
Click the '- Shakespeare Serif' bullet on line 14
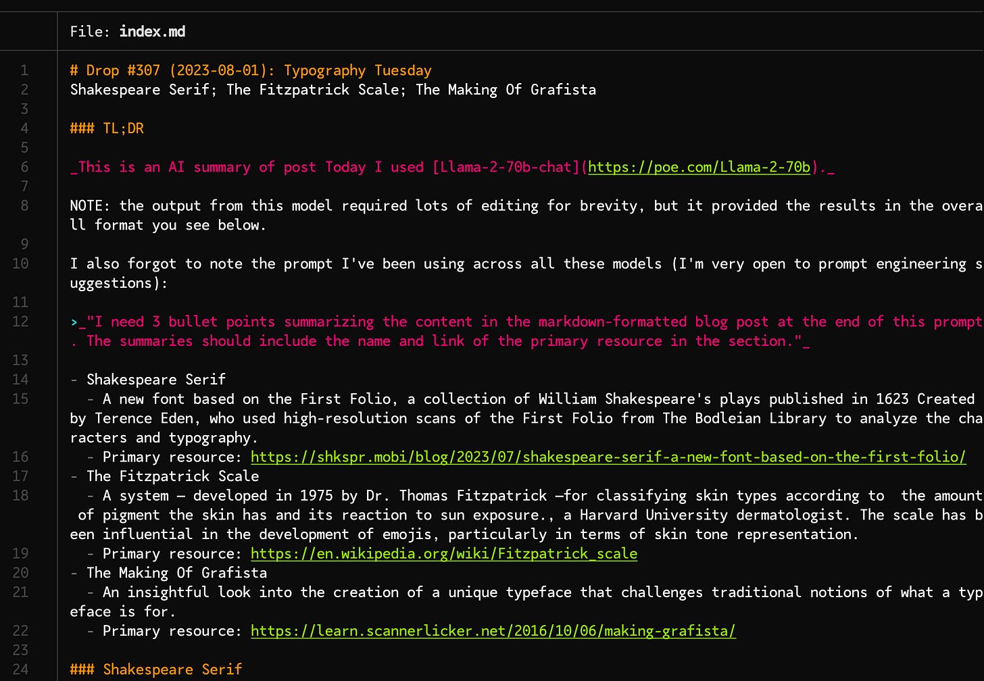pyautogui.click(x=148, y=380)
